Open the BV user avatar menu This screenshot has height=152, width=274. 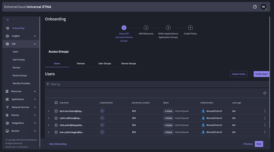[263, 7]
